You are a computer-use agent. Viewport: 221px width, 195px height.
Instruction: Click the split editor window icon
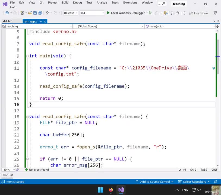(x=218, y=26)
